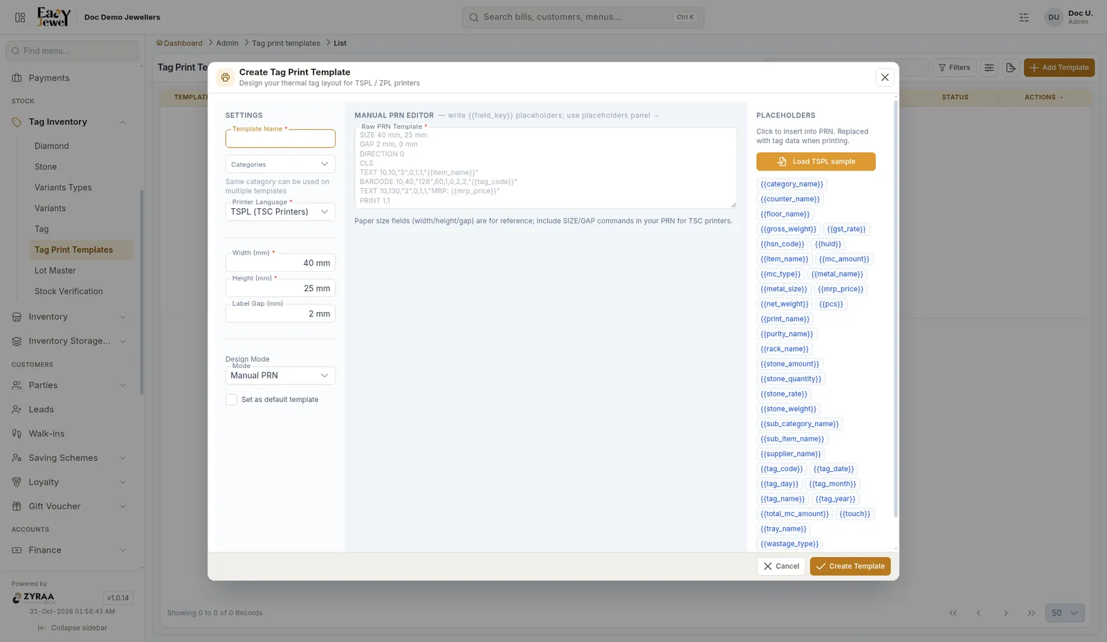This screenshot has width=1107, height=642.
Task: Go to the next page arrow
Action: coord(1006,613)
